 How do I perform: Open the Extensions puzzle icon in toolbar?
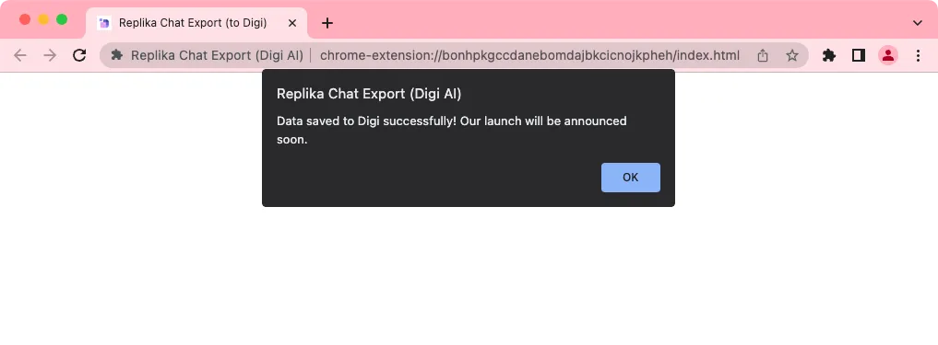(x=829, y=55)
